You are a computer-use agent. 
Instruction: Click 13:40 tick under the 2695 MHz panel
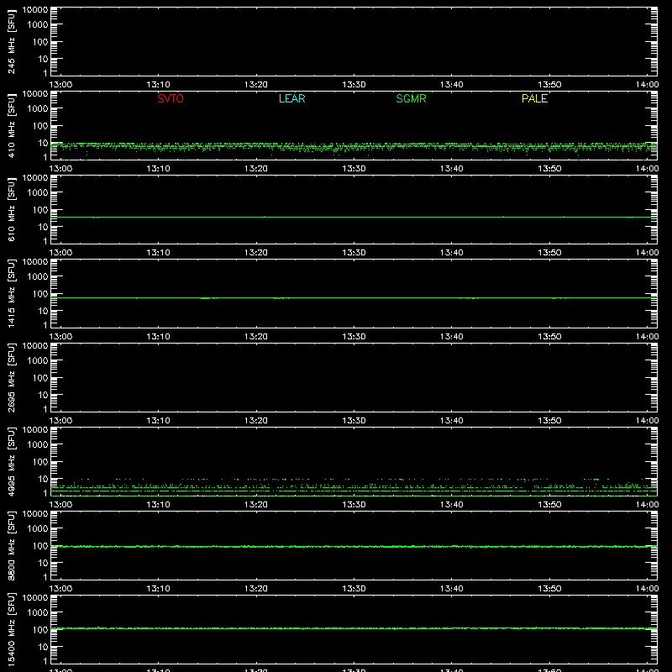452,421
